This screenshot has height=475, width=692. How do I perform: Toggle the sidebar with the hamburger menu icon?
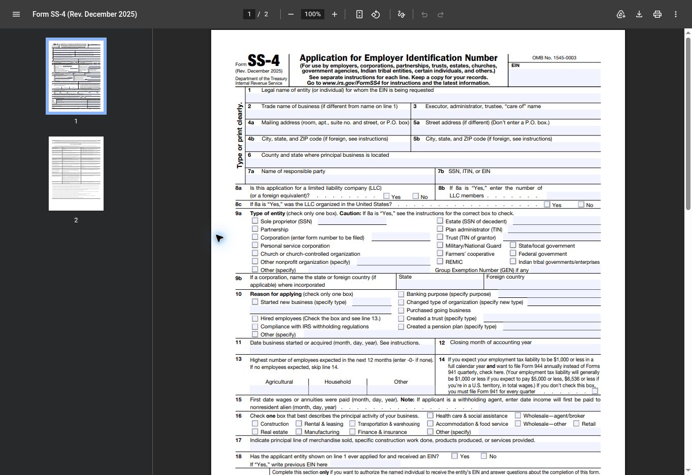pyautogui.click(x=16, y=14)
